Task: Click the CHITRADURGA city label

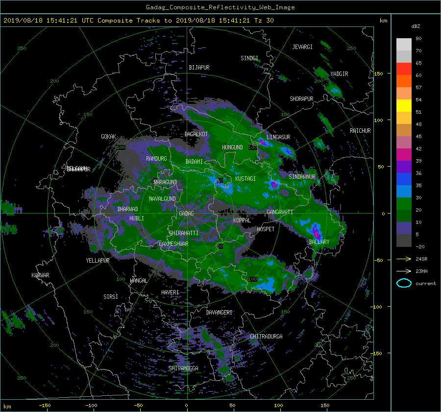Action: [266, 337]
